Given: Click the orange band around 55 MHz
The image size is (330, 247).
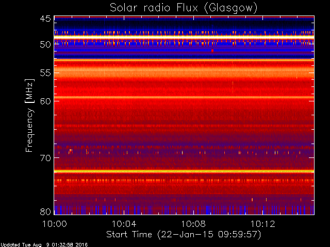Looking at the screenshot, I should [184, 72].
